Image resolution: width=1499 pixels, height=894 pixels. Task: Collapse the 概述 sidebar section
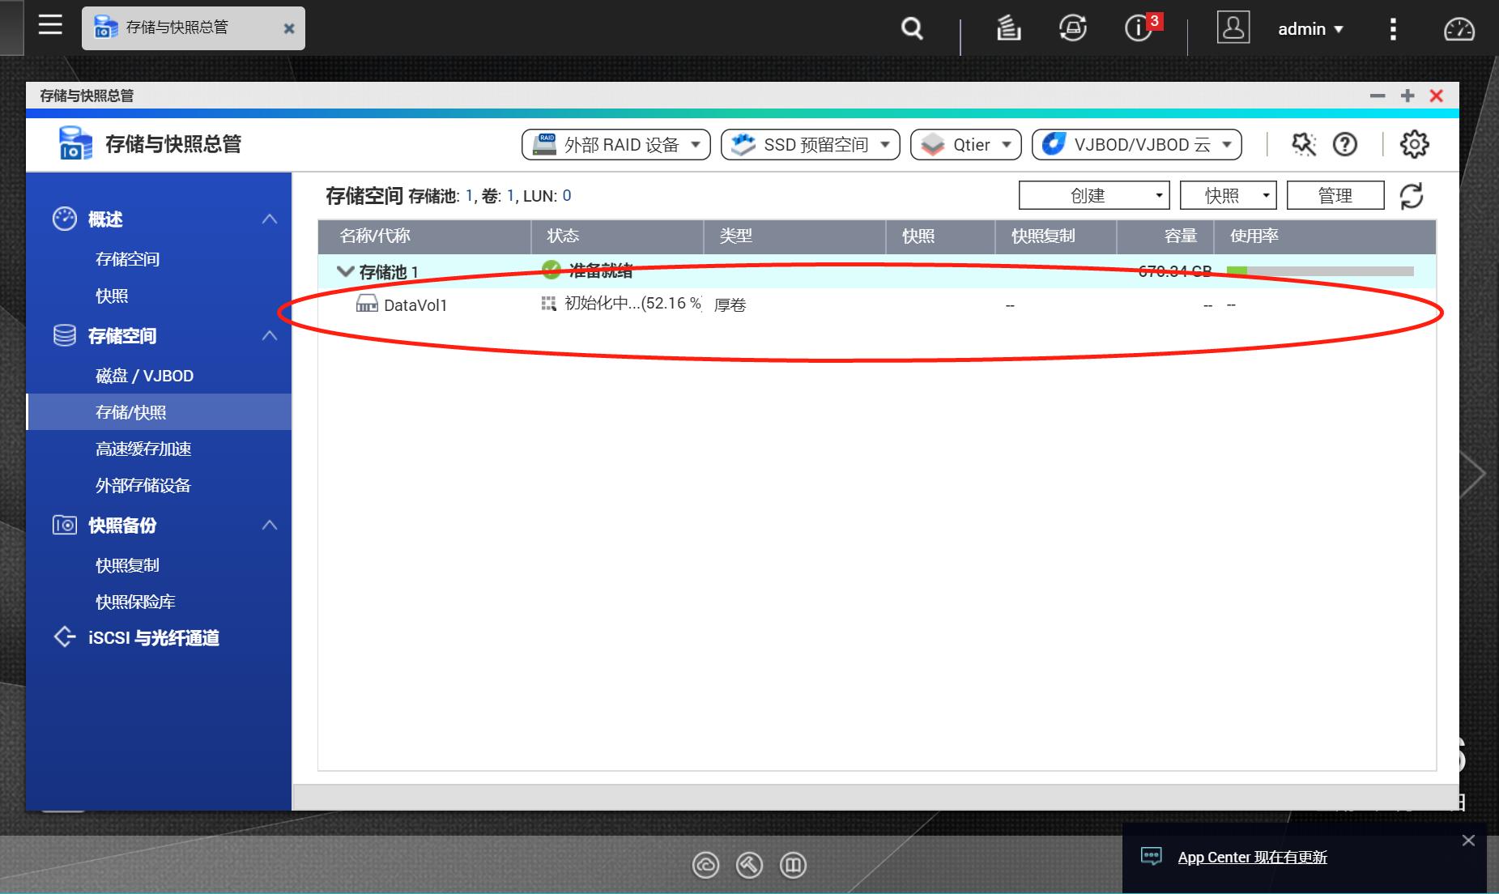pos(270,219)
